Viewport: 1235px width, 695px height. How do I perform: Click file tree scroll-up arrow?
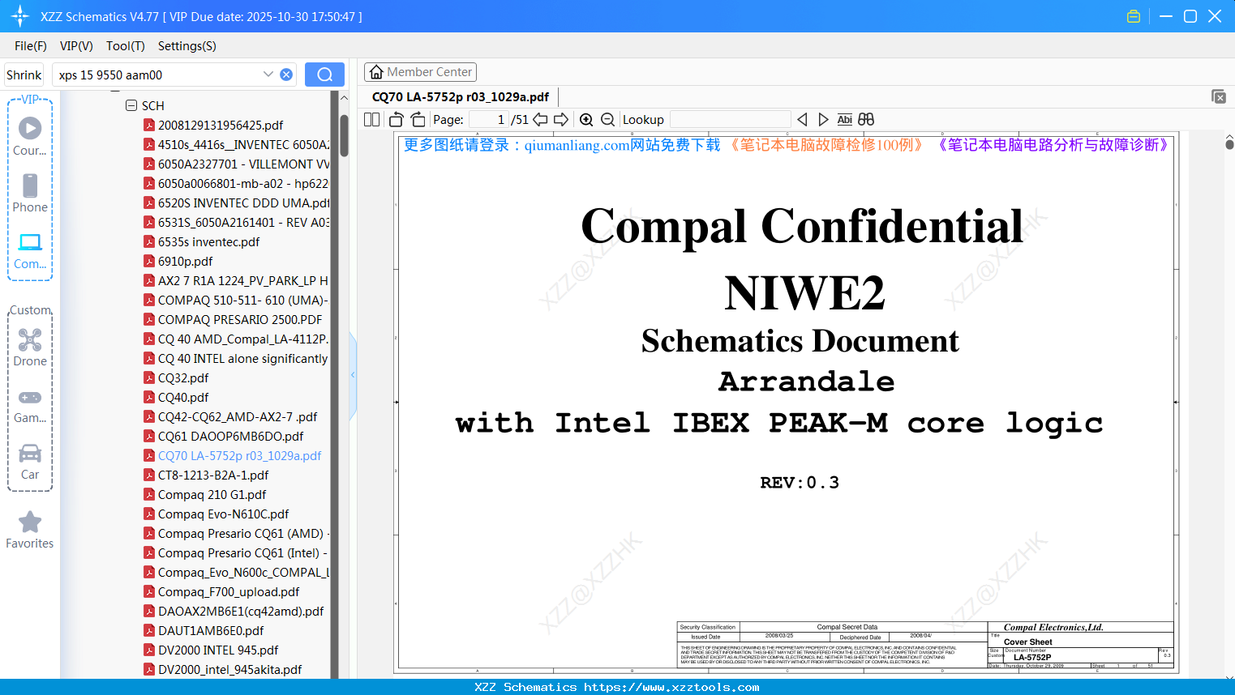[344, 98]
